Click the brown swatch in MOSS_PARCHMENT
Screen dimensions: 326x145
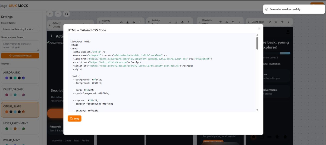click(x=15, y=129)
